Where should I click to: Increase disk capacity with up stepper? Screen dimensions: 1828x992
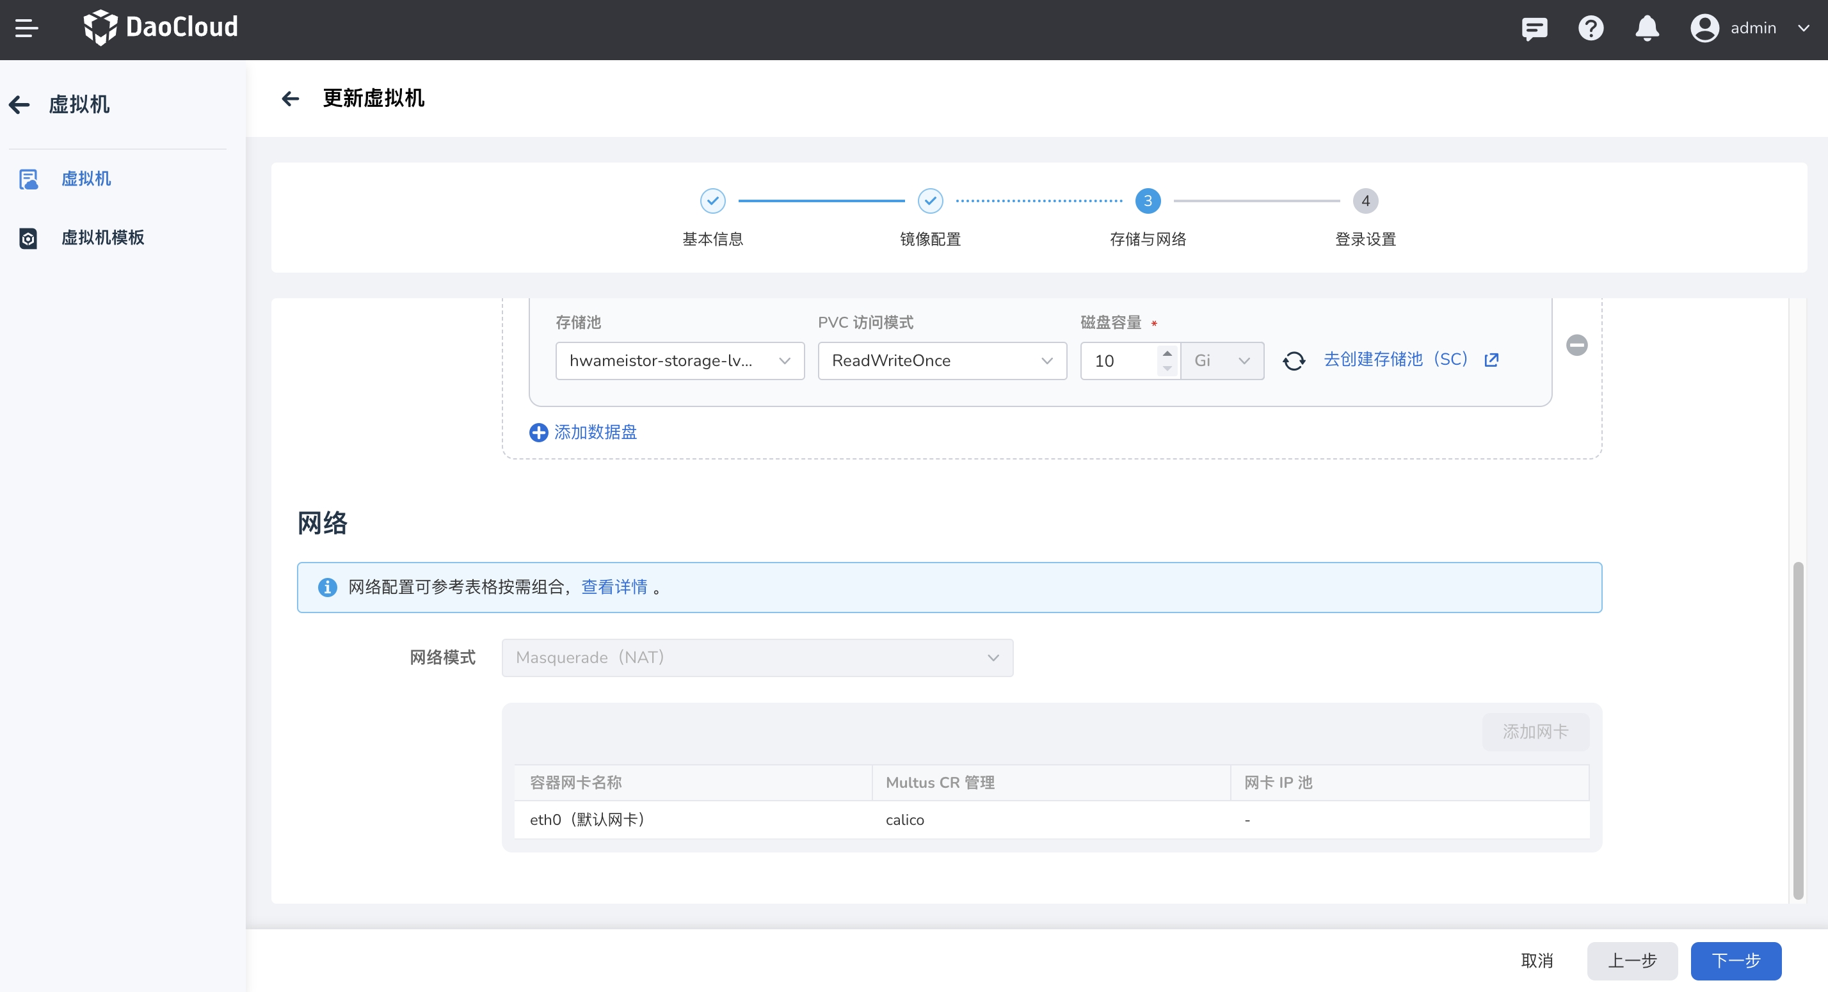(x=1167, y=353)
